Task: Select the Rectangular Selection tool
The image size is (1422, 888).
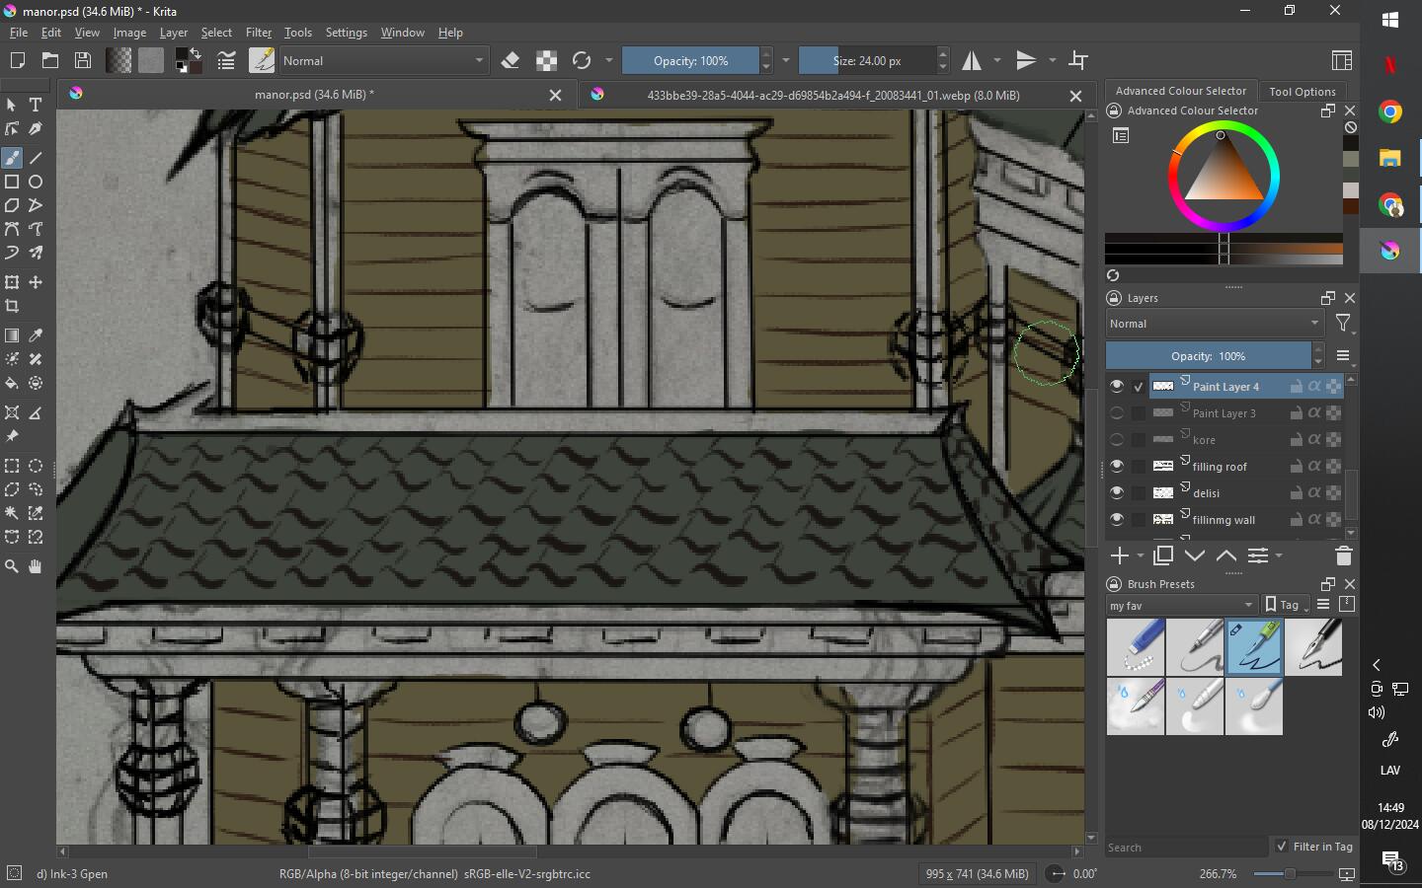Action: (12, 466)
